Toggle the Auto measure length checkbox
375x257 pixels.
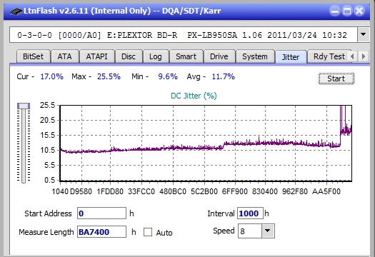(x=148, y=232)
